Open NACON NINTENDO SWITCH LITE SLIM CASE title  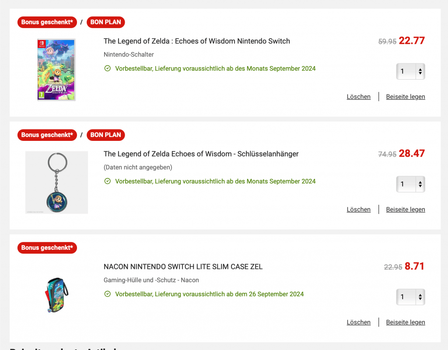tap(183, 267)
